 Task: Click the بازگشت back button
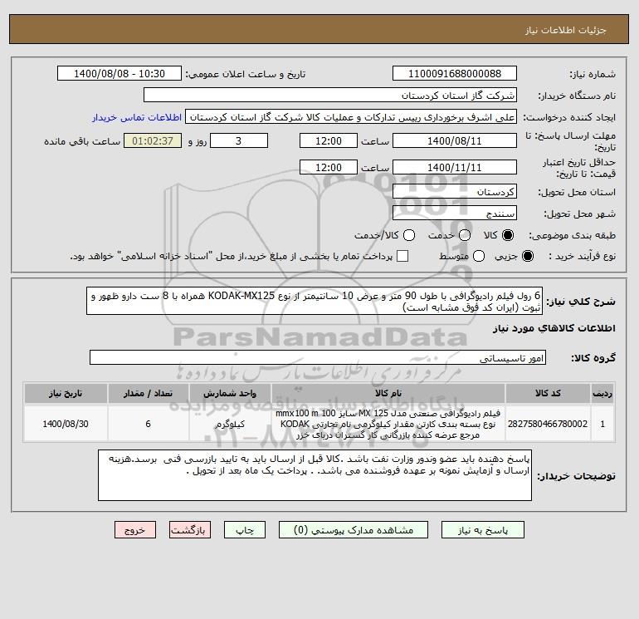(190, 530)
